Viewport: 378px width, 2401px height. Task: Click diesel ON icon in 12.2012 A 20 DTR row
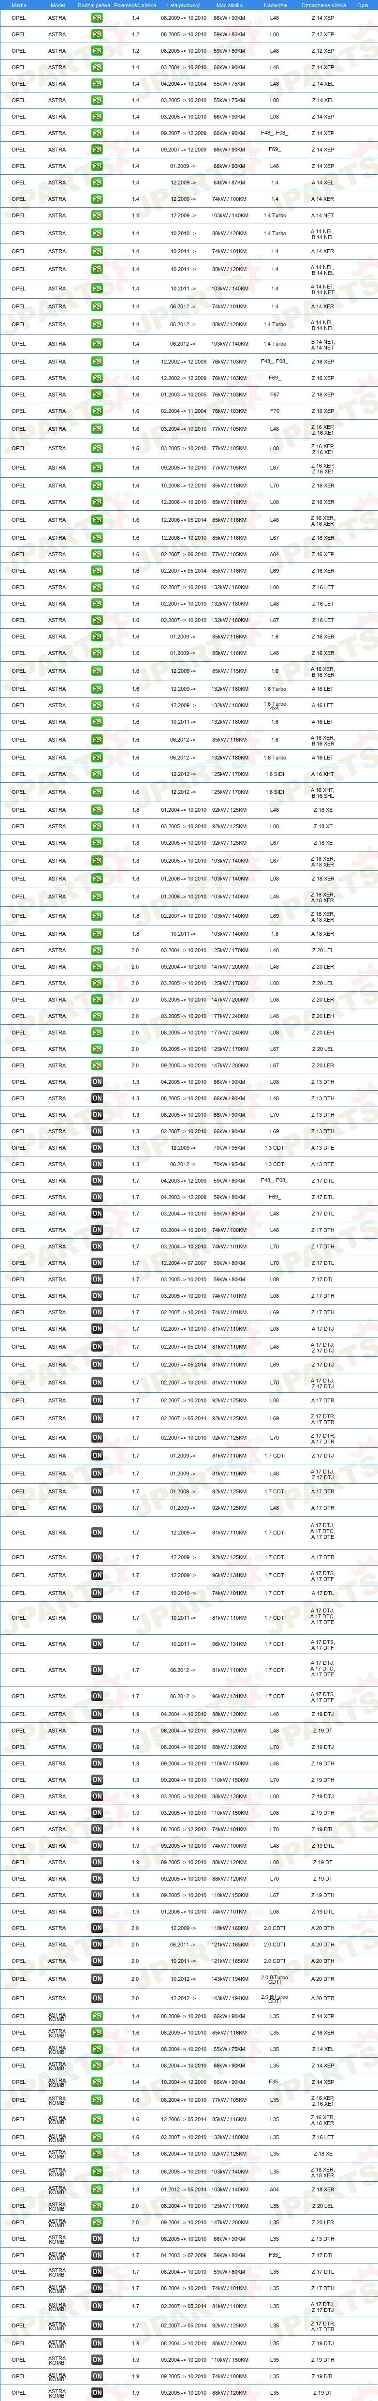(x=97, y=1998)
